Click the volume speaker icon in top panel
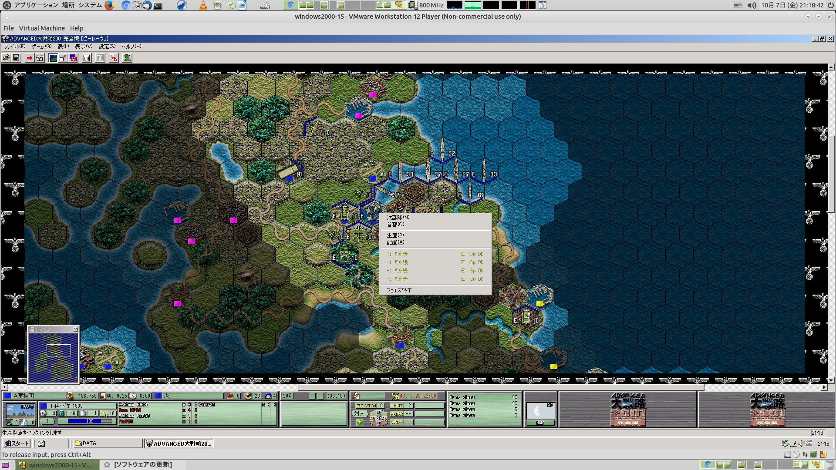Viewport: 836px width, 470px height. (752, 5)
